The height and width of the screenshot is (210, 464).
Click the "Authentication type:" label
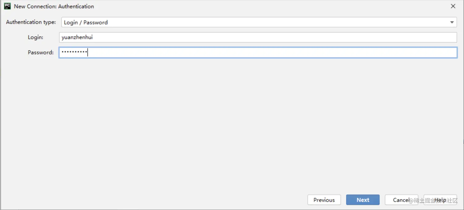(x=31, y=22)
